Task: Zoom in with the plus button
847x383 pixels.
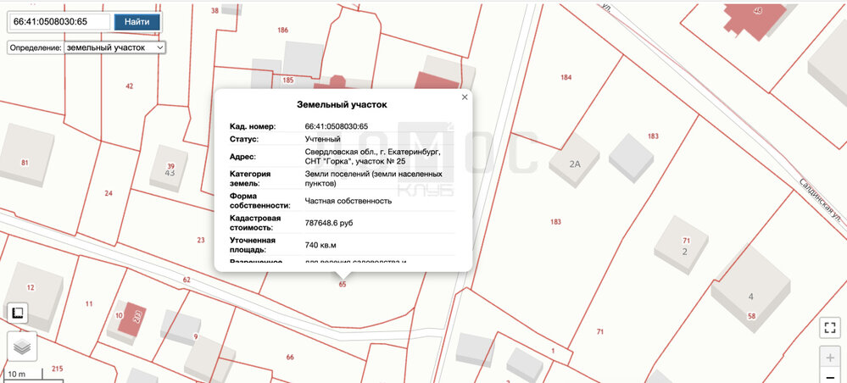Action: pos(829,357)
